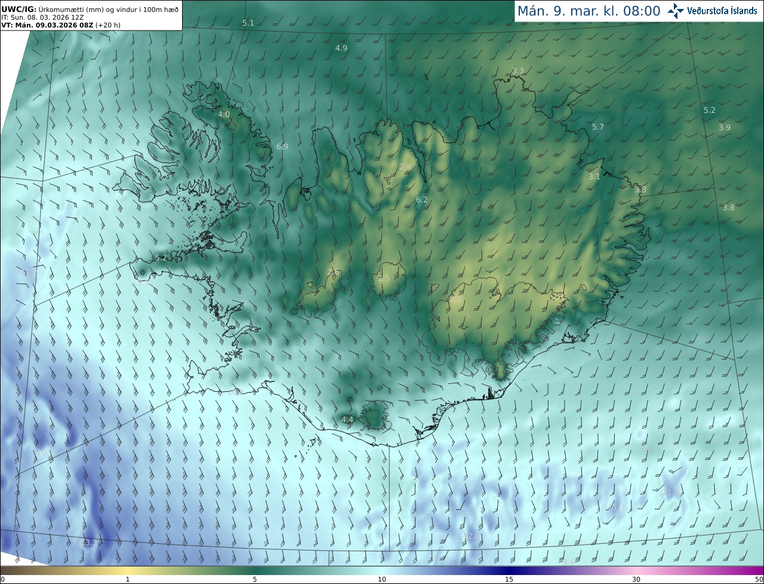The image size is (764, 584).
Task: Click the 5.1 value on the map
Action: 248,23
